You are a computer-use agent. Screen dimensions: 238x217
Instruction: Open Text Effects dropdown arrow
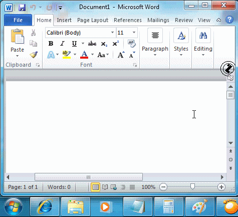(58, 55)
